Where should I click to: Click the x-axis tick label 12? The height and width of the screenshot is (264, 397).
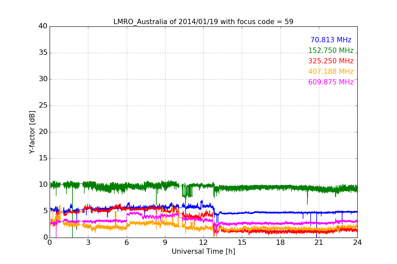(203, 242)
